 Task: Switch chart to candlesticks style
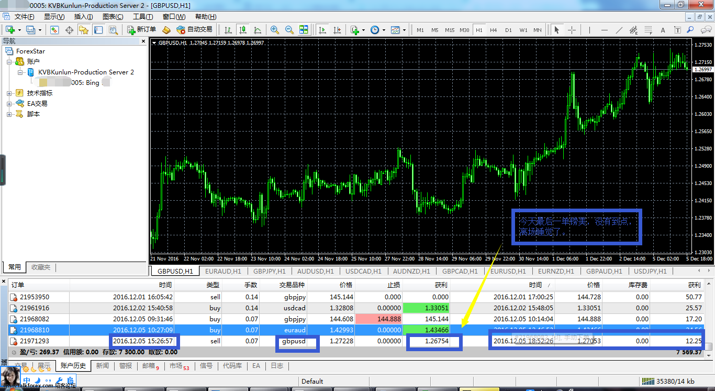pos(243,30)
